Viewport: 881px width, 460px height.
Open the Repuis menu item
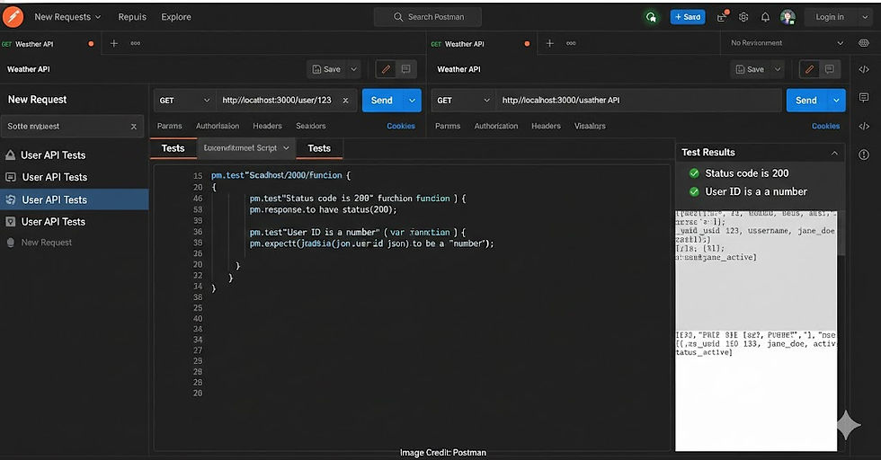[132, 17]
